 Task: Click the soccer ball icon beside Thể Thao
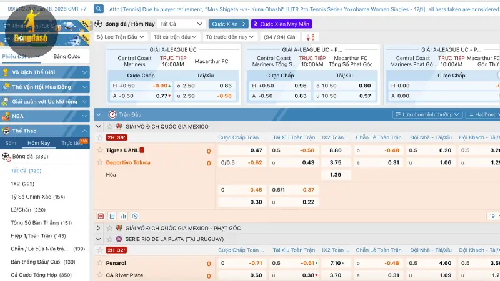pos(6,131)
